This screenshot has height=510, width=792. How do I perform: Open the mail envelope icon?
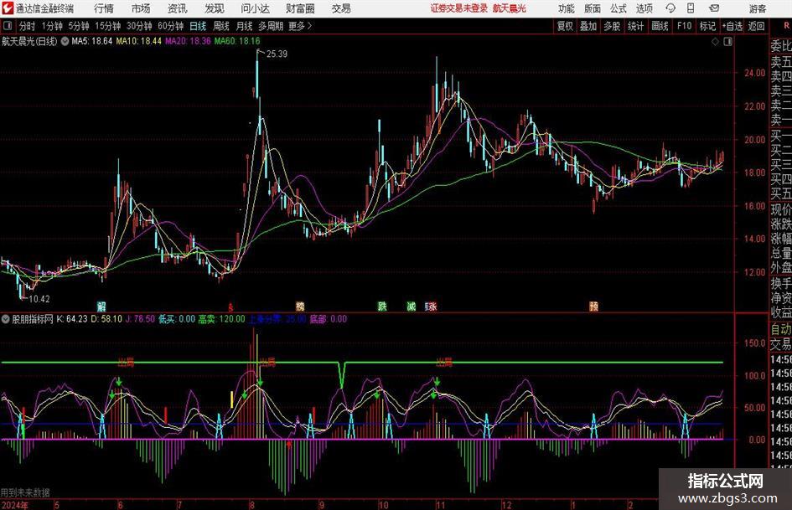point(714,8)
